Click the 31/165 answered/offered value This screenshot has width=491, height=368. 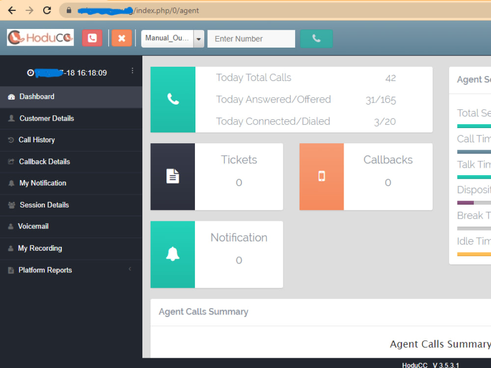381,100
